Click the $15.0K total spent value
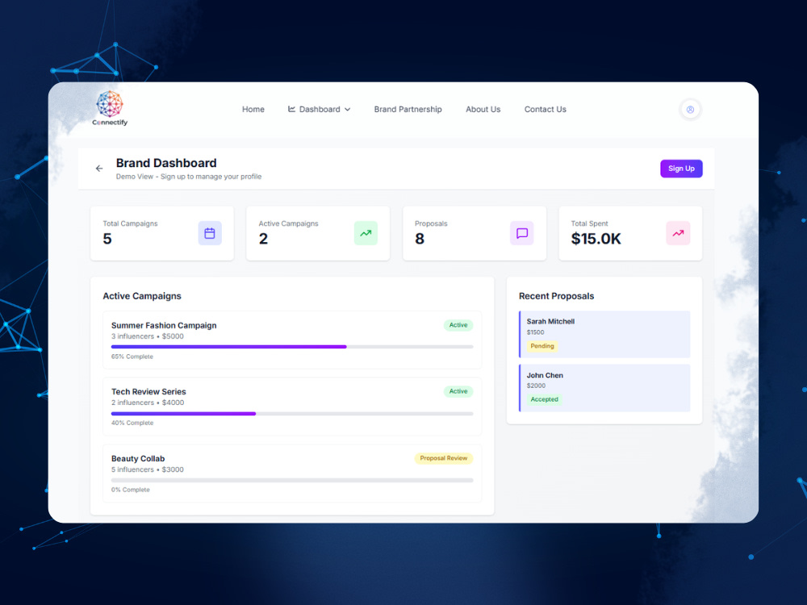807x605 pixels. 596,239
